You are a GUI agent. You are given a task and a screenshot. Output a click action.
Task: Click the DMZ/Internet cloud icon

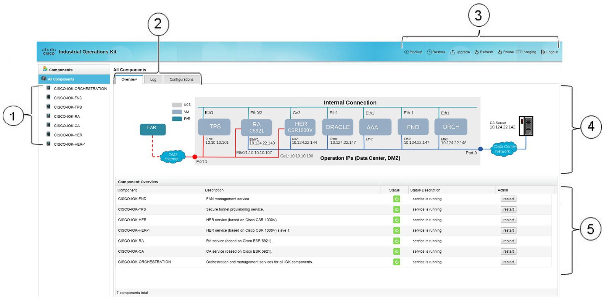tap(173, 157)
